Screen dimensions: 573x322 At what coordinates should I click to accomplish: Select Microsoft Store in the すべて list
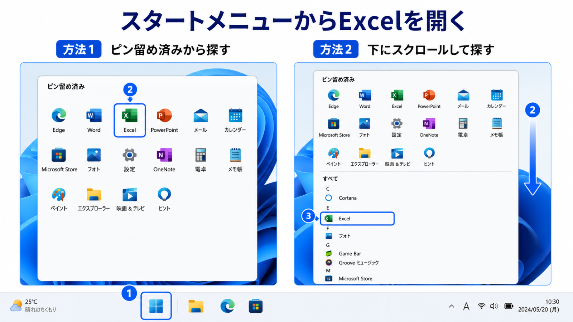coord(348,278)
